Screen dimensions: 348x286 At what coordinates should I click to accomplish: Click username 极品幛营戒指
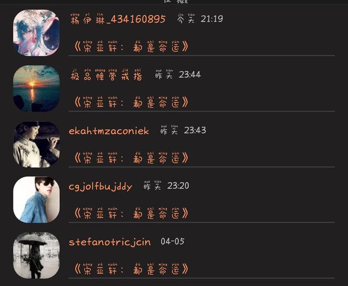(106, 75)
